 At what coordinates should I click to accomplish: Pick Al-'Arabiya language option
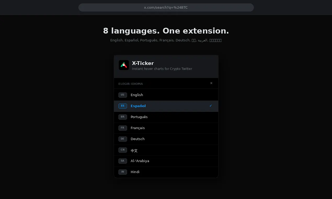[166, 161]
